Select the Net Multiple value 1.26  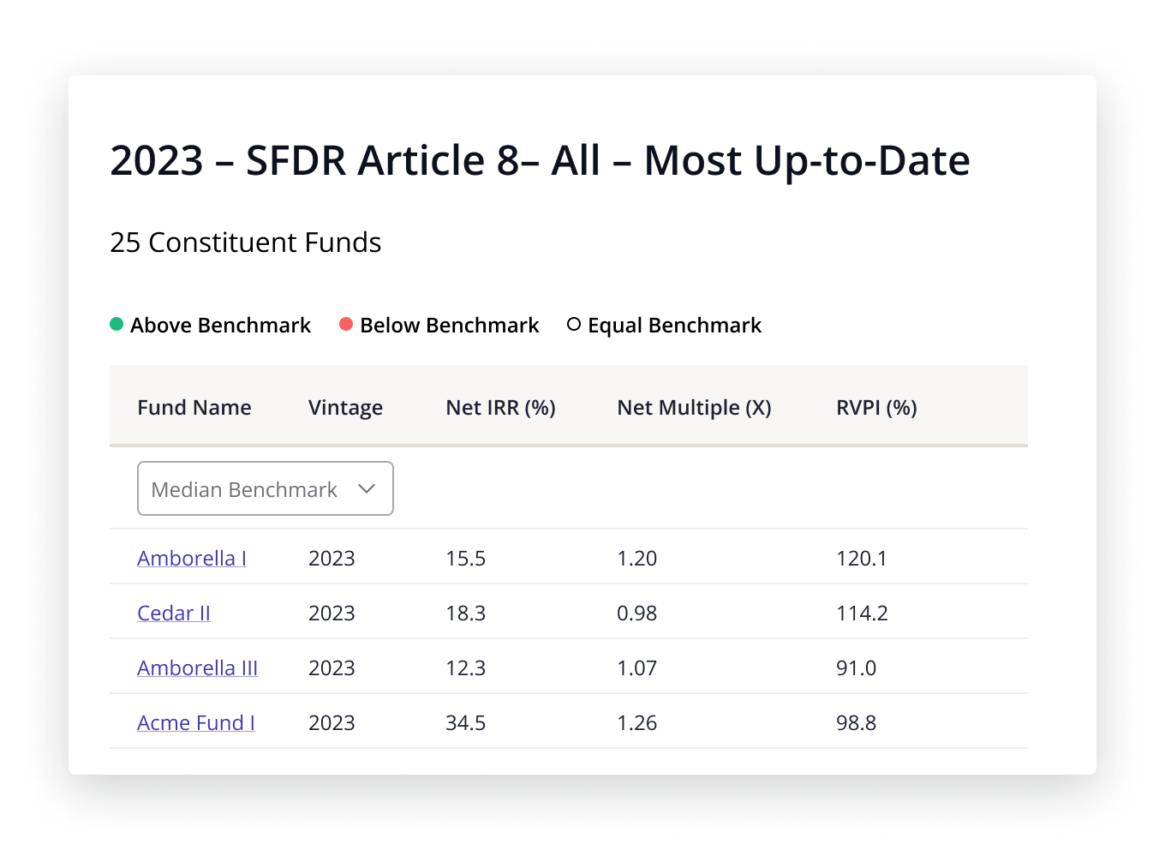636,722
